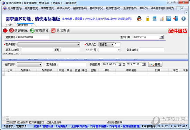The height and width of the screenshot is (130, 190).
Task: Sort by 配件编号 column header
Action: pyautogui.click(x=26, y=70)
